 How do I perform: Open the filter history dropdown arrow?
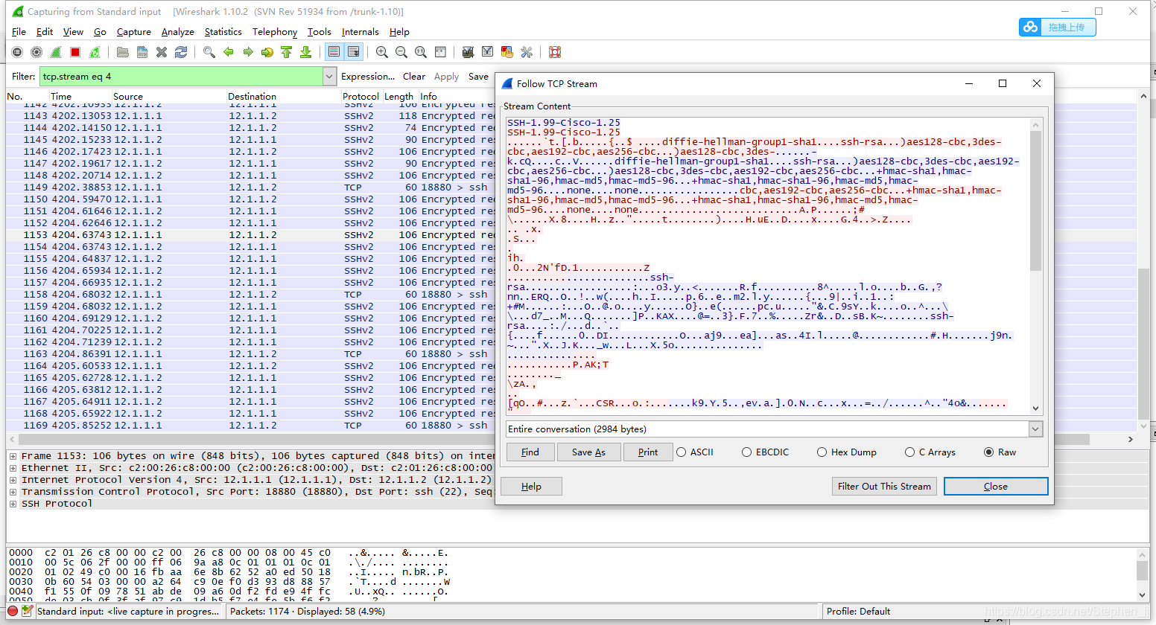point(329,77)
